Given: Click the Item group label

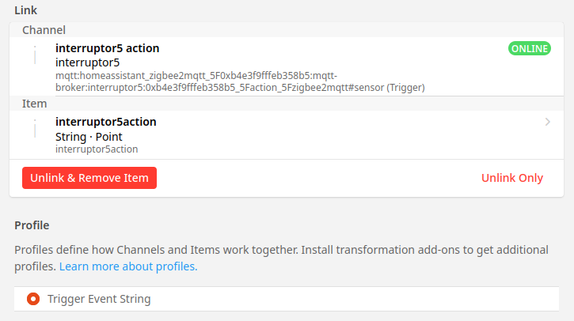Looking at the screenshot, I should 34,104.
